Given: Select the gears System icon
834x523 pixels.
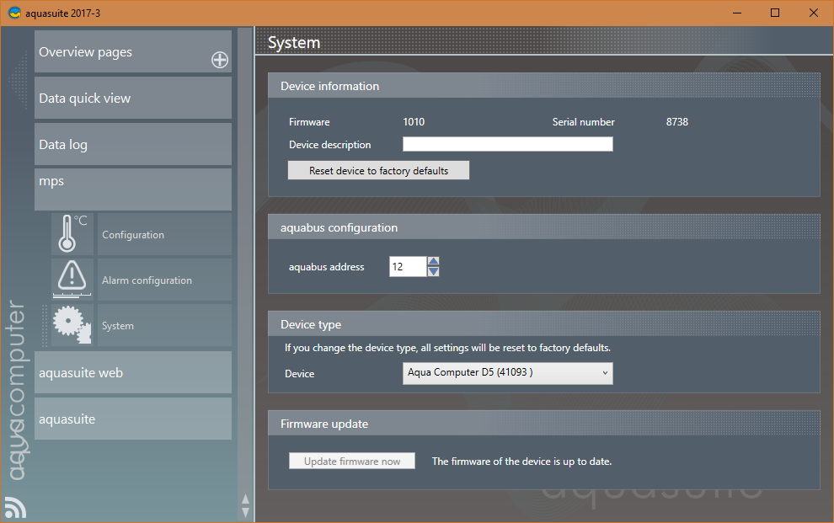Looking at the screenshot, I should pos(72,325).
